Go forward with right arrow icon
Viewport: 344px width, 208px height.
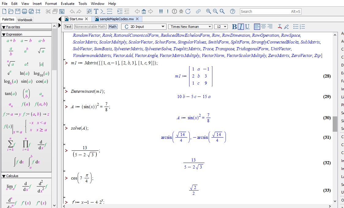(151, 11)
